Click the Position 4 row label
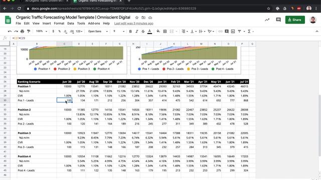The width and height of the screenshot is (321, 180). pos(37,156)
